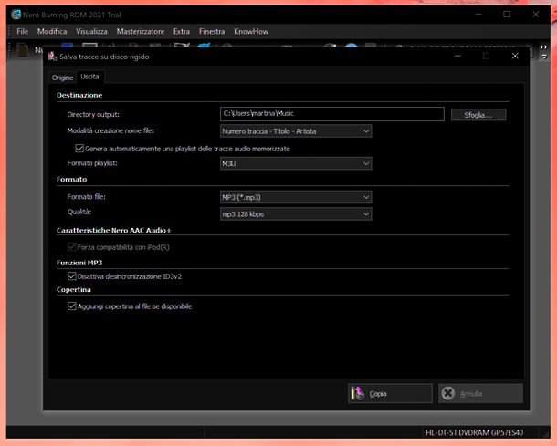Minimize the Salva tracce dialog
The height and width of the screenshot is (446, 557).
click(457, 56)
